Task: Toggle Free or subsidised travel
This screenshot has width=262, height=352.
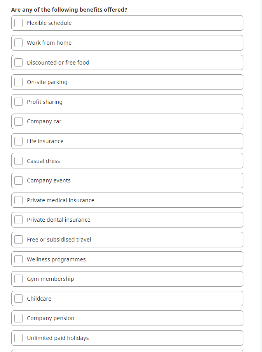Action: pos(19,240)
